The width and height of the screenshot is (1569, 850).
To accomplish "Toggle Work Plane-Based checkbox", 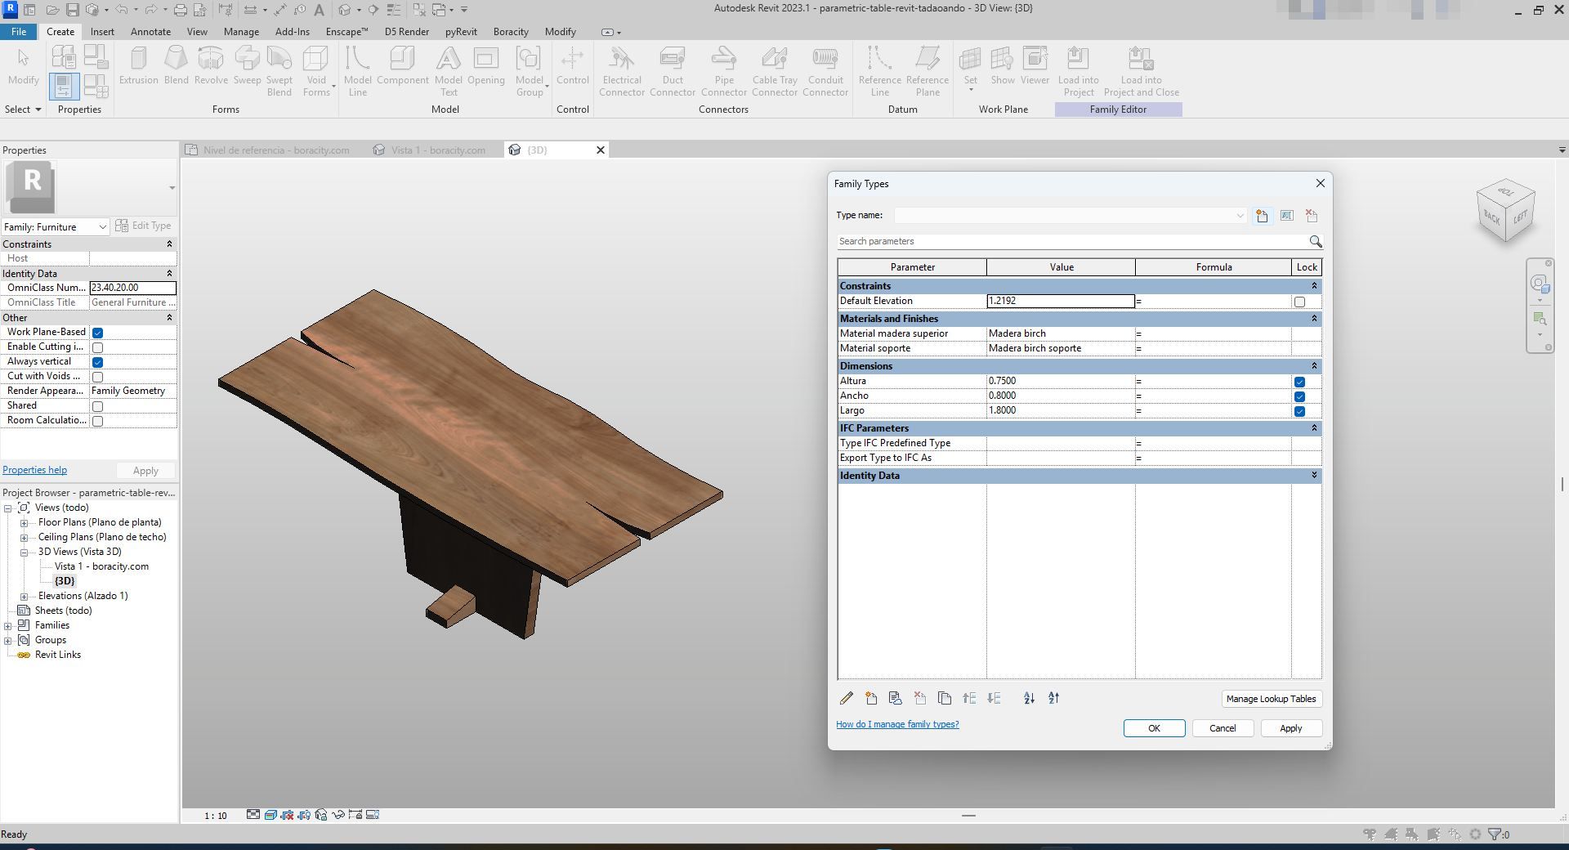I will 98,333.
